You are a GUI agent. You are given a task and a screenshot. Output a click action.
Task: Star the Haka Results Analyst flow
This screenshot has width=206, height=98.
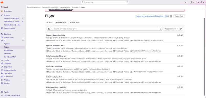[x=182, y=77]
